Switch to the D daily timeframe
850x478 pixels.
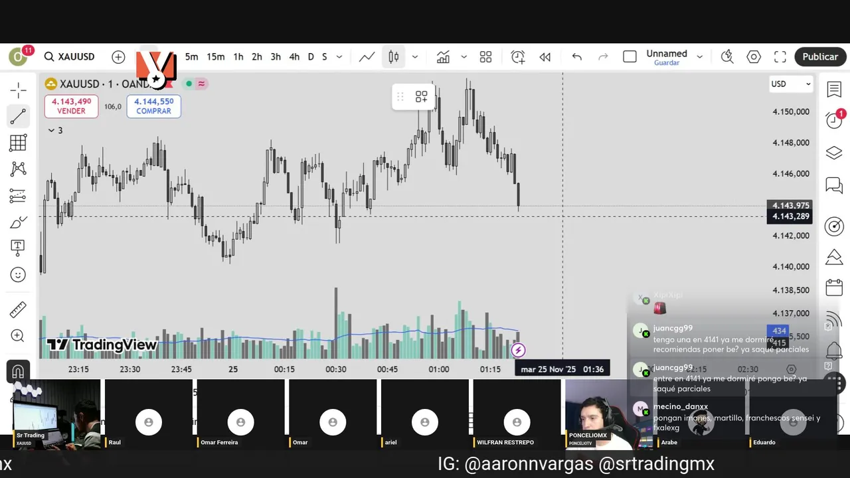[310, 56]
